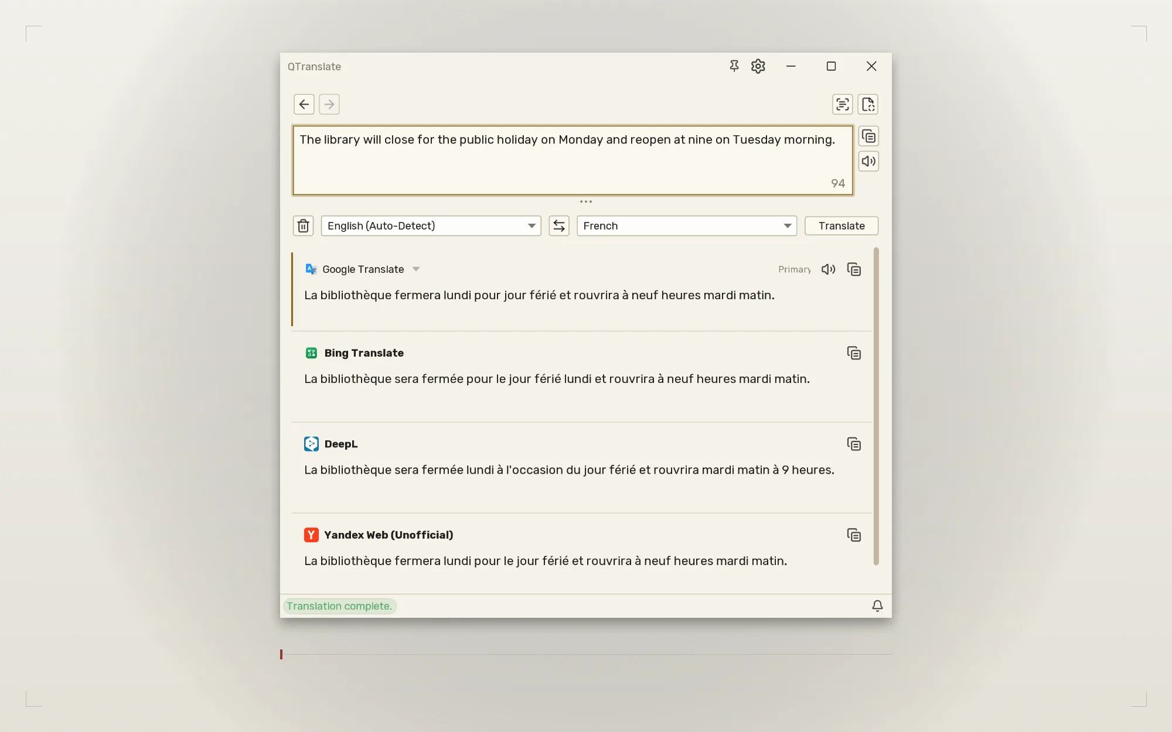Click the Google Translate service name
1172x732 pixels.
[x=363, y=269]
